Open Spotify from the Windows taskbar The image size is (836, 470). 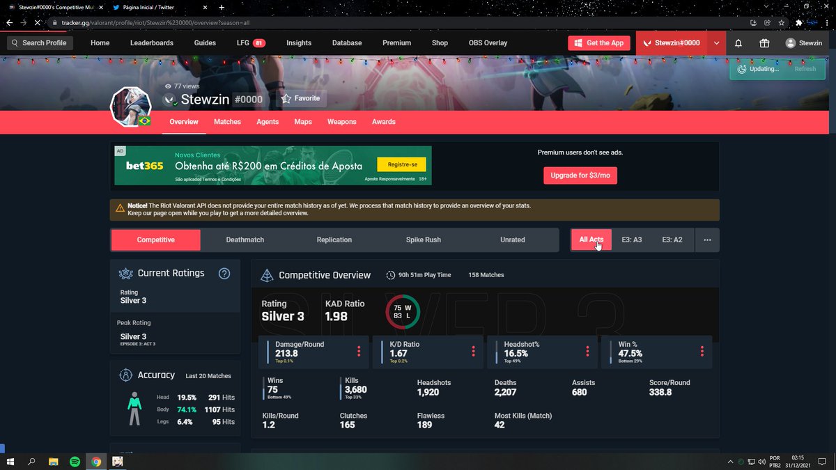click(x=75, y=462)
